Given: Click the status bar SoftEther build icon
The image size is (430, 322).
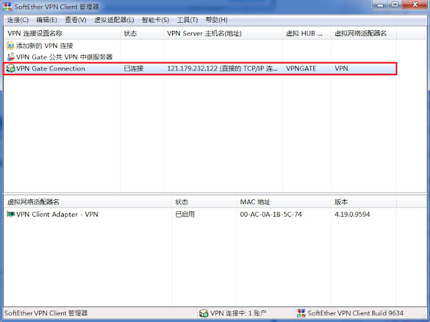Looking at the screenshot, I should coord(301,313).
